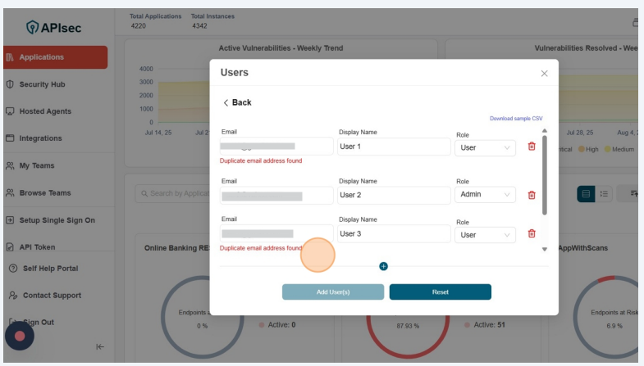Click the red record button
This screenshot has height=366, width=644.
[20, 336]
